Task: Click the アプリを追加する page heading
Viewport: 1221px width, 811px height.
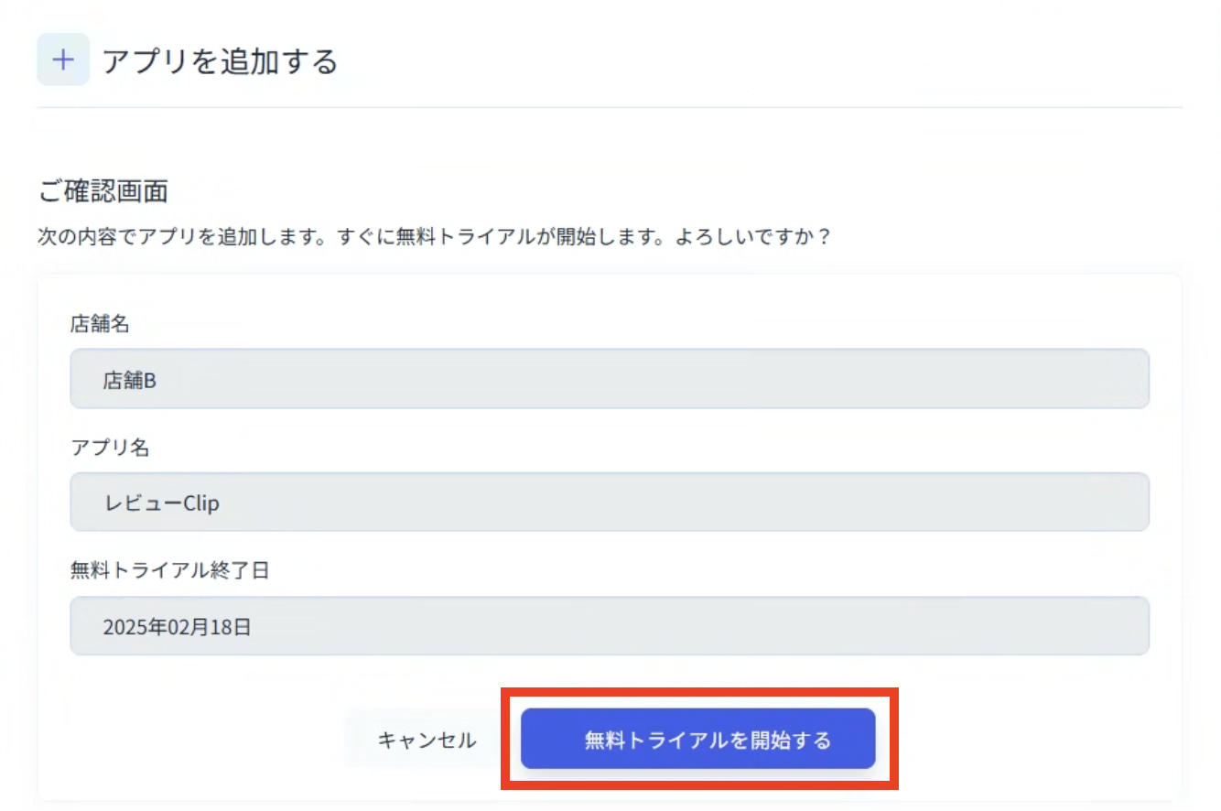Action: click(220, 61)
